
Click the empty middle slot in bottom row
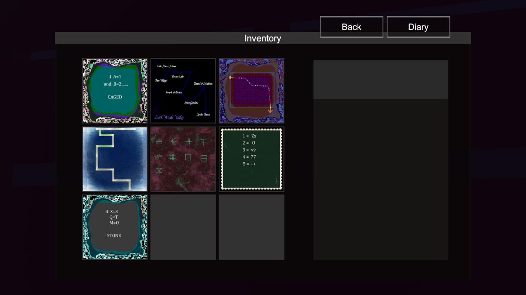183,227
